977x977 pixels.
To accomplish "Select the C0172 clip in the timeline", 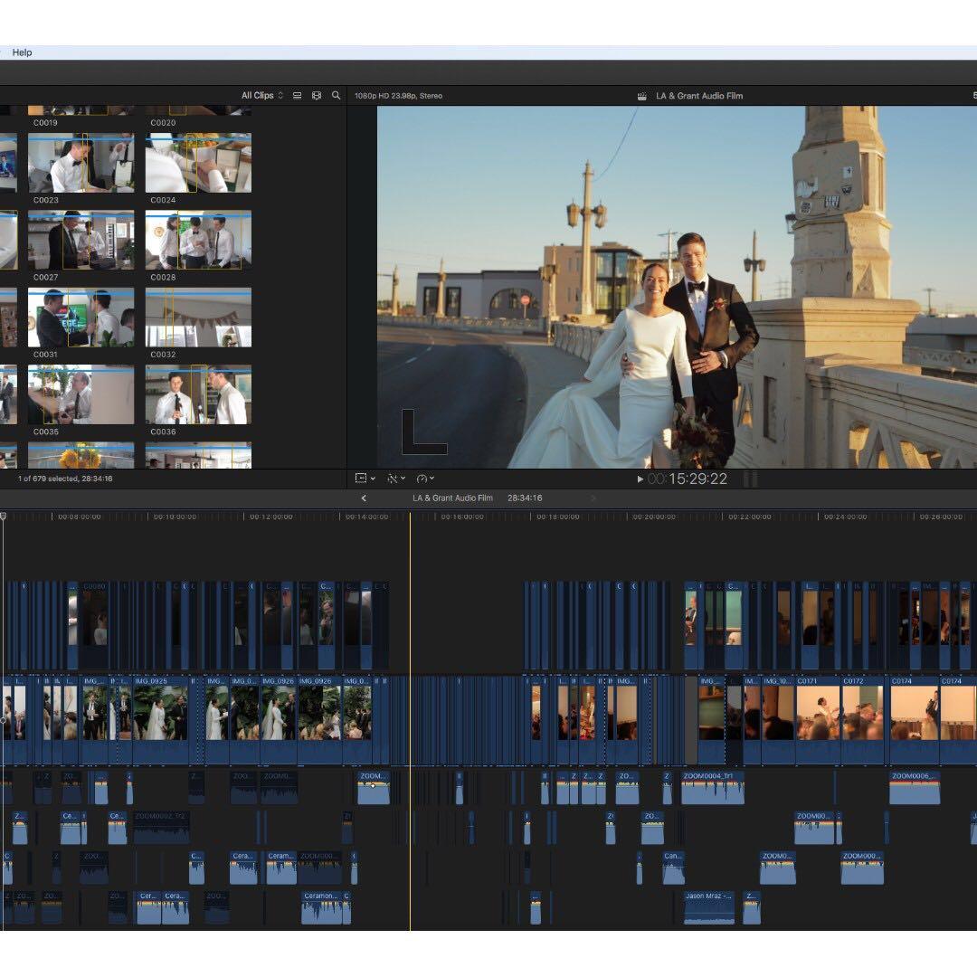I will pyautogui.click(x=863, y=720).
